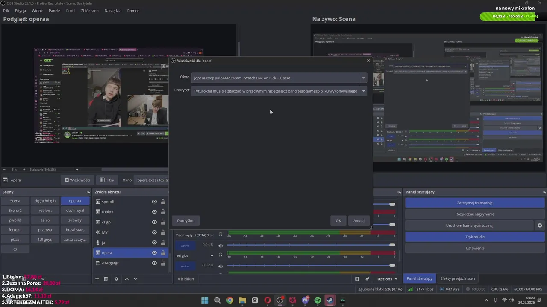Move selected source up with arrow
Screen dimensions: 547x307
[126, 279]
